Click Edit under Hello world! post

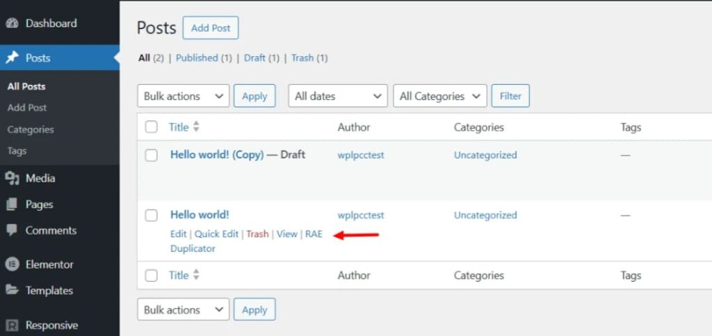(179, 234)
